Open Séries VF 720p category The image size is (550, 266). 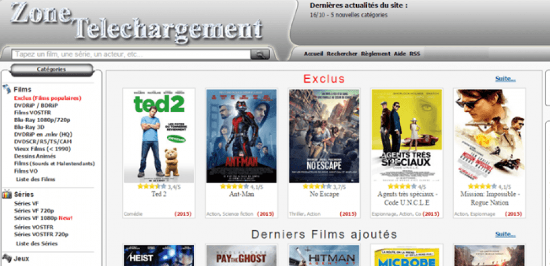point(34,211)
